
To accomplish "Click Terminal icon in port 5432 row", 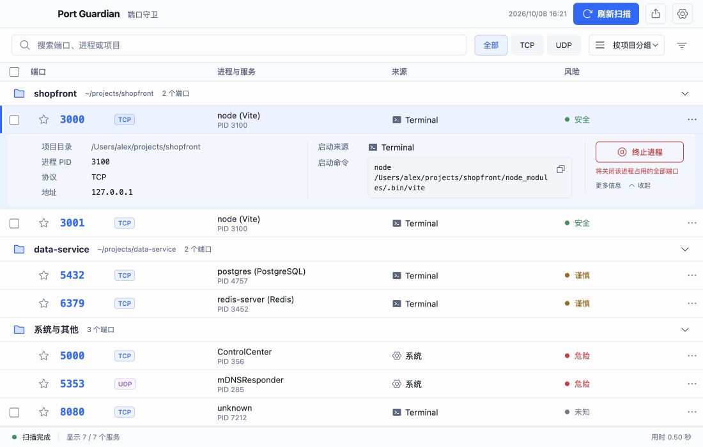I will pyautogui.click(x=397, y=276).
